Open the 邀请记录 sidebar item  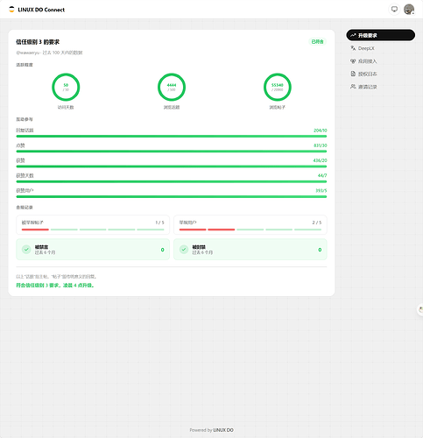(x=380, y=87)
